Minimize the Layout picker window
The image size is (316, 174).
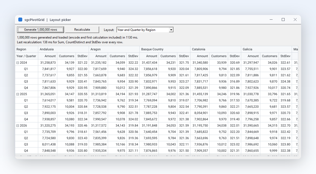click(x=271, y=20)
